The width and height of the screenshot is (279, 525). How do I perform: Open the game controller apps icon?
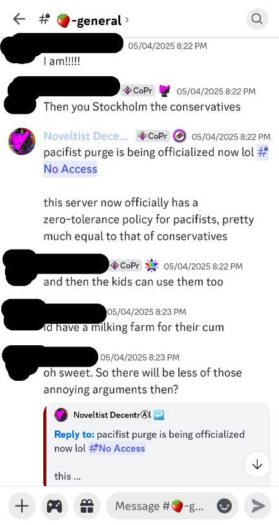pyautogui.click(x=54, y=506)
